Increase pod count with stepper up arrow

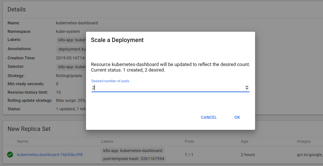247,86
